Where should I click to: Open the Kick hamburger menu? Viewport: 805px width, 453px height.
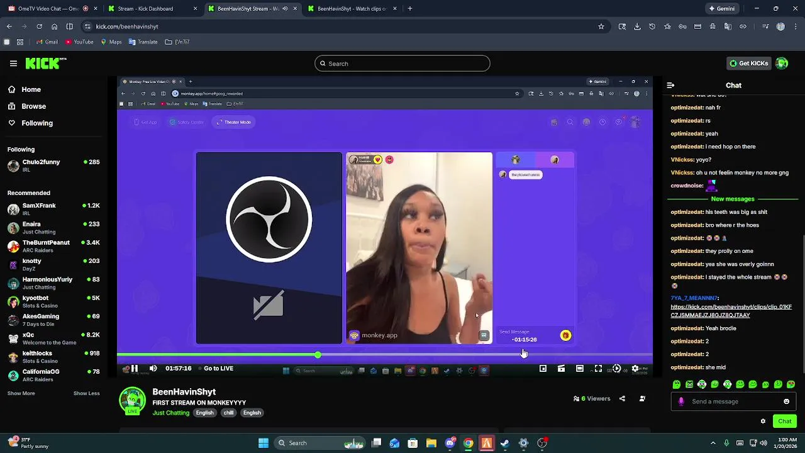pos(13,64)
